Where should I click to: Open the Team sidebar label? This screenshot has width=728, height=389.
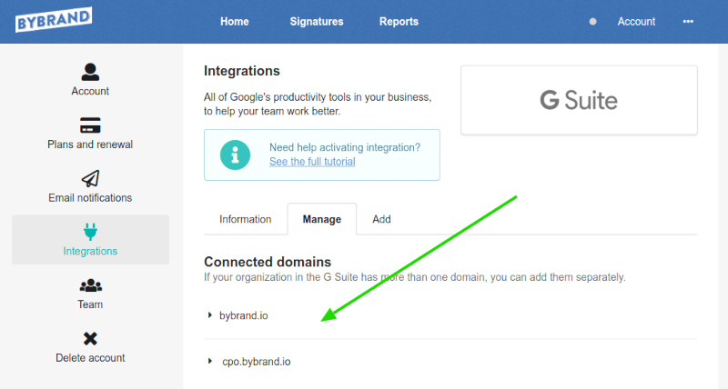(x=90, y=304)
